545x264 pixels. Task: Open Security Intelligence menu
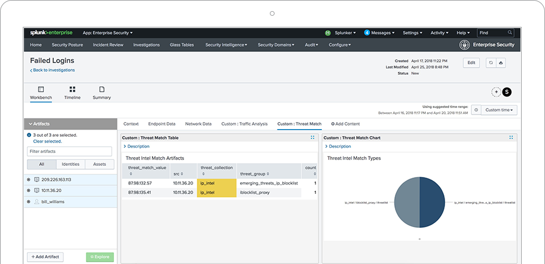pos(226,45)
